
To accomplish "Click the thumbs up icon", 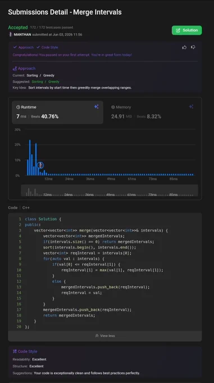I will point(185,47).
